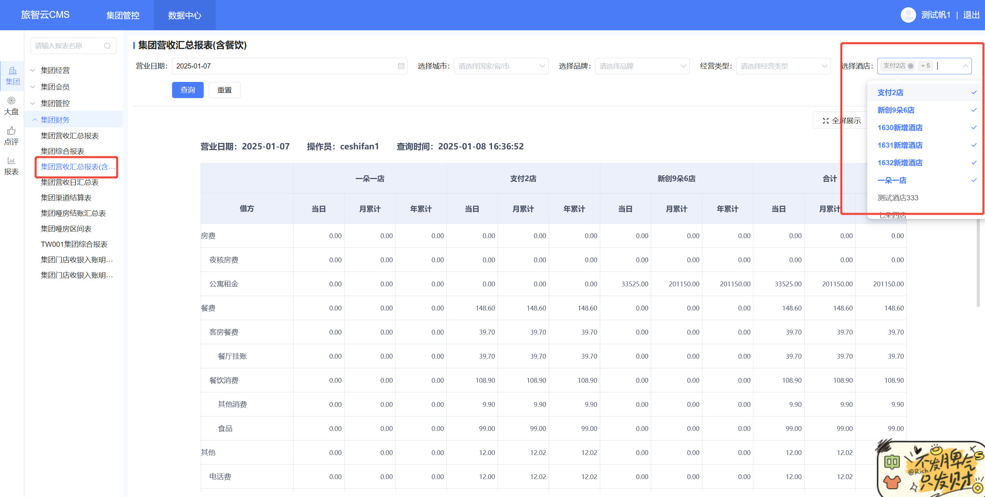Open the 集团 sidebar icon
This screenshot has width=985, height=497.
(x=12, y=76)
